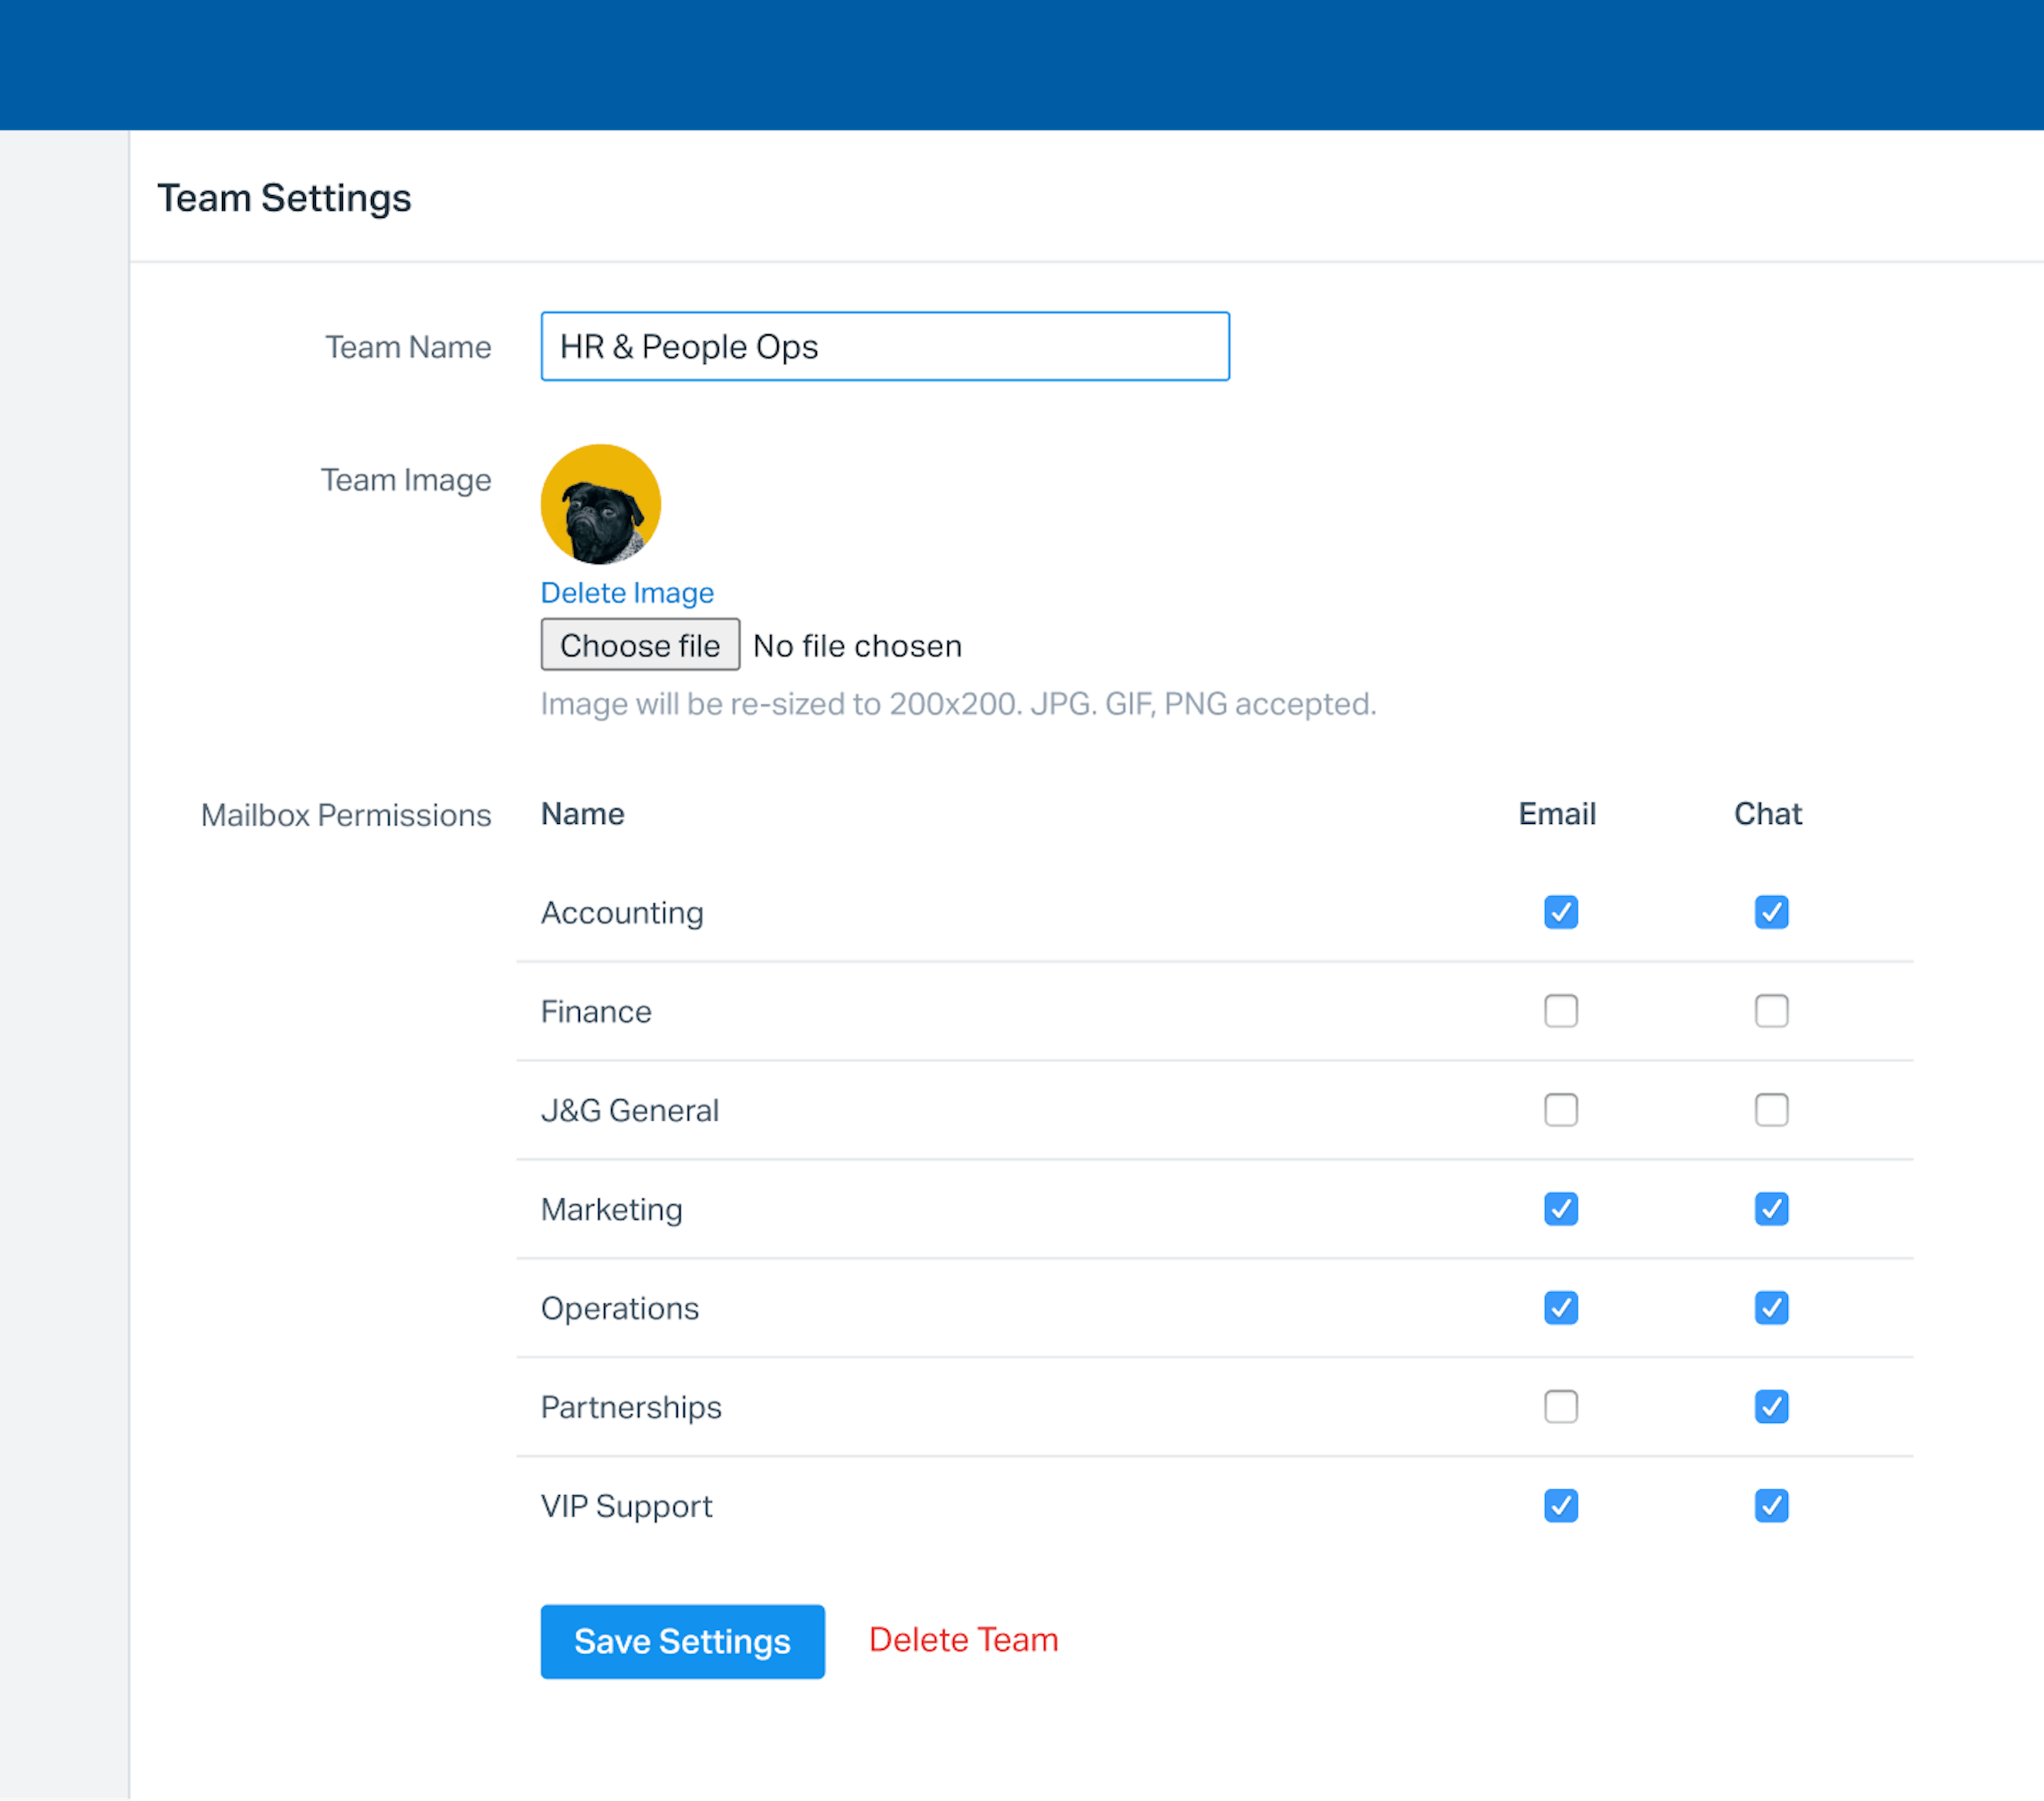Click the Finance mailbox name
2044x1801 pixels.
(x=596, y=1012)
